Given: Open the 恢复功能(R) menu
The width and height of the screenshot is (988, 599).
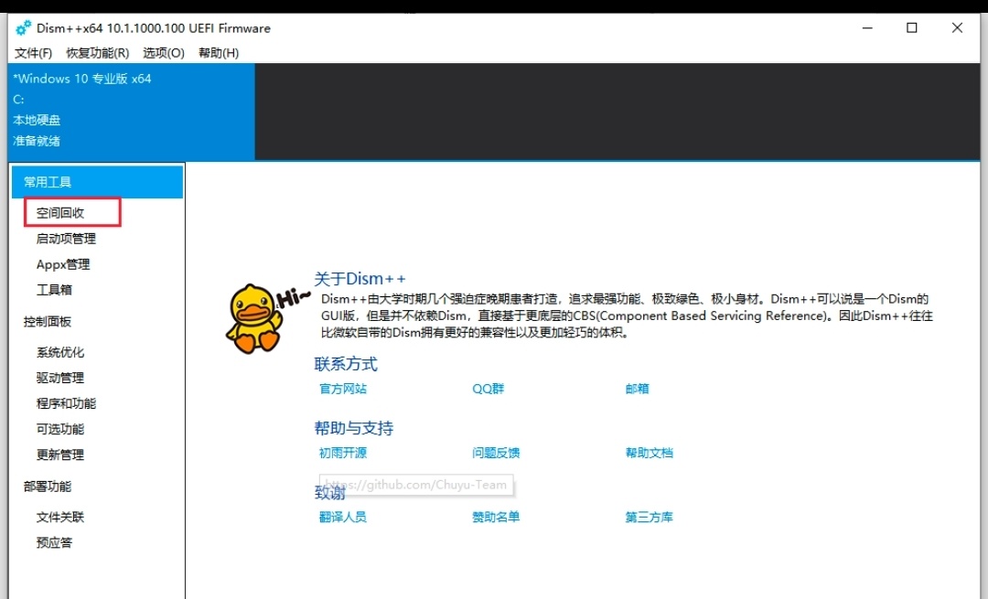Looking at the screenshot, I should click(x=98, y=53).
